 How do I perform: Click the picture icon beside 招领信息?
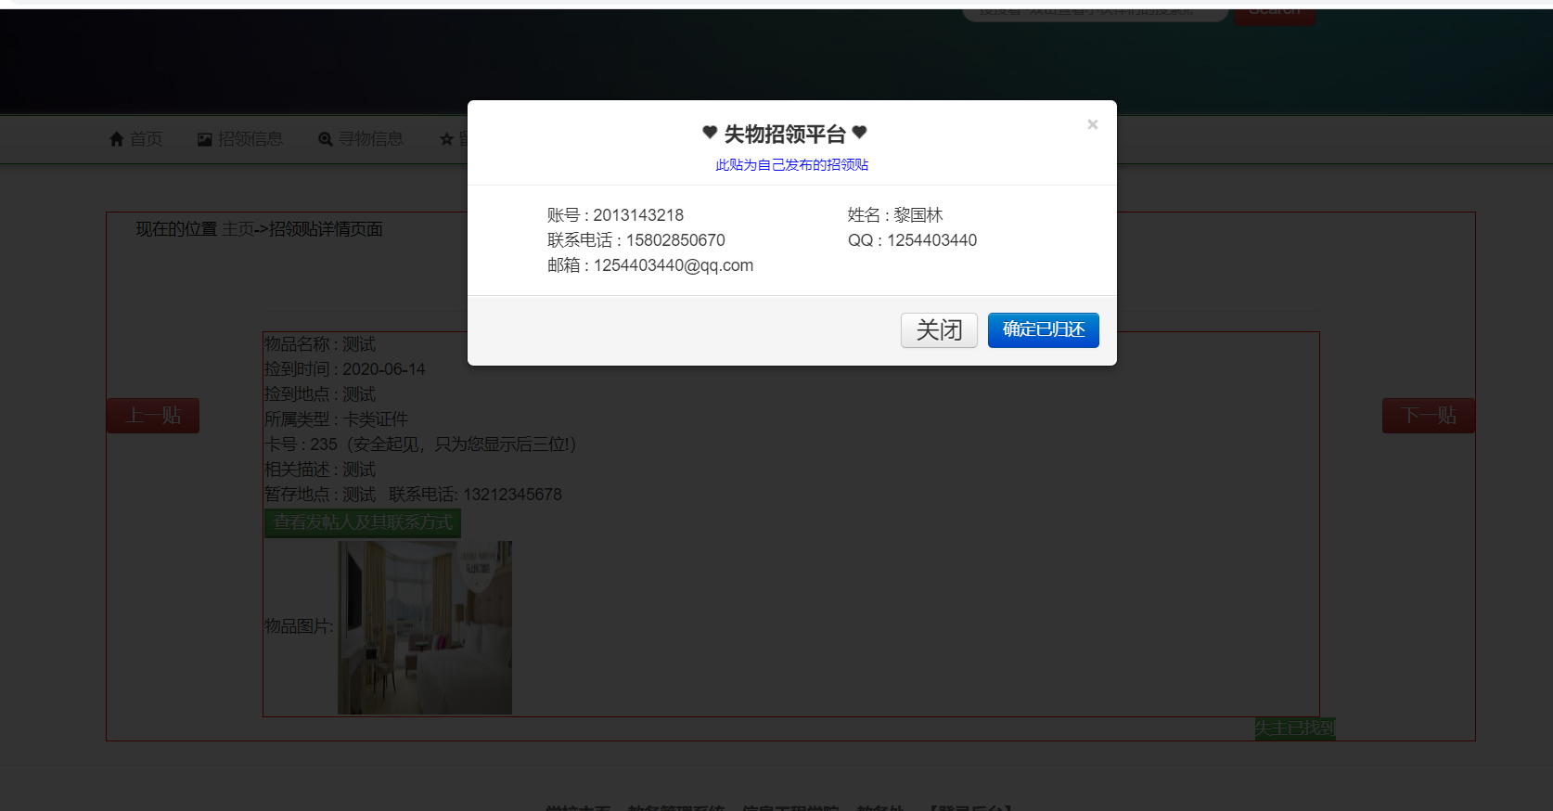point(205,139)
